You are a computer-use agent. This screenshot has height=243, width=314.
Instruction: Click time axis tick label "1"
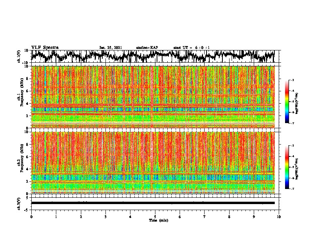point(56,217)
